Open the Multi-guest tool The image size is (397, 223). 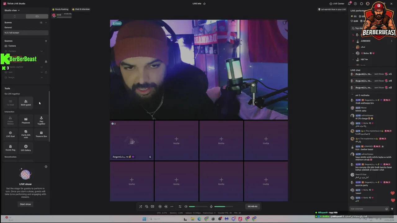pyautogui.click(x=26, y=103)
